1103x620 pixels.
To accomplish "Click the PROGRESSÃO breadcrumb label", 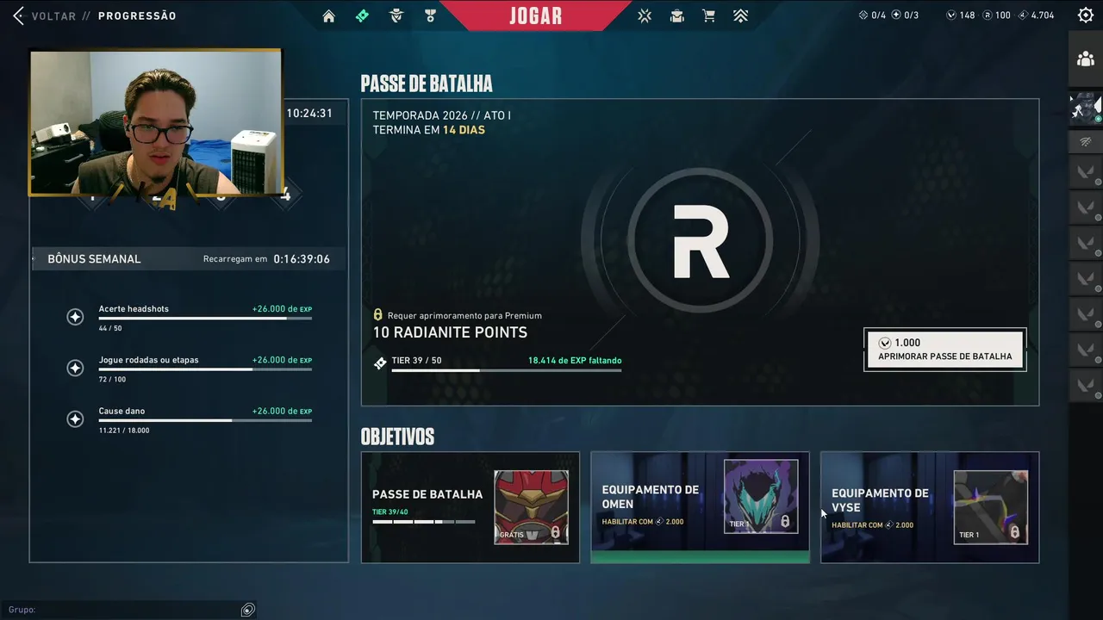I will 137,15.
